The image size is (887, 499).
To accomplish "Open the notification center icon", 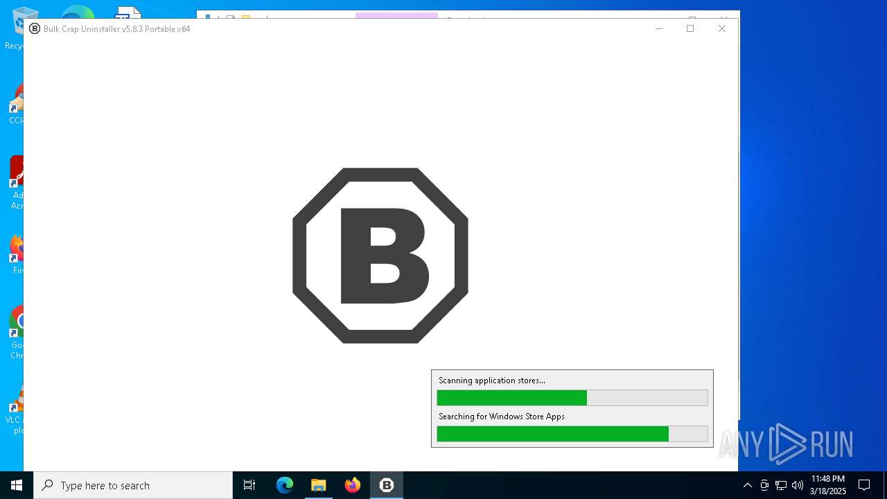I will pos(864,485).
